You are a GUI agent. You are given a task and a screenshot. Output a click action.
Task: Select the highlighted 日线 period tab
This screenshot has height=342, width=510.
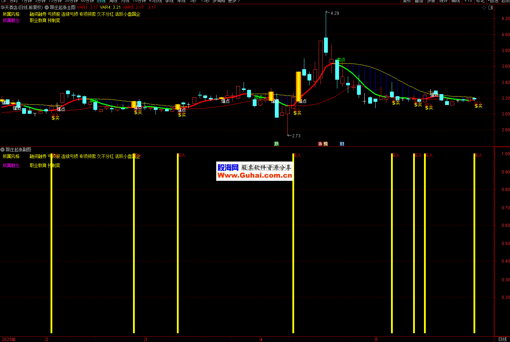[101, 1]
